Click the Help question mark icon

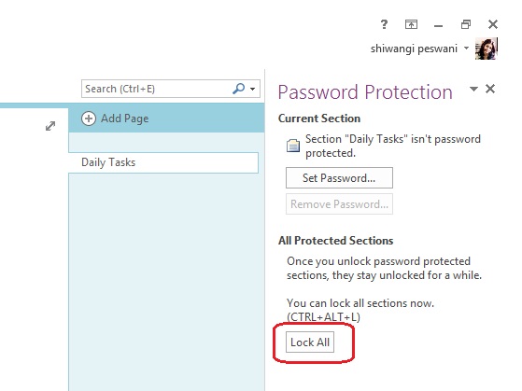click(x=384, y=24)
